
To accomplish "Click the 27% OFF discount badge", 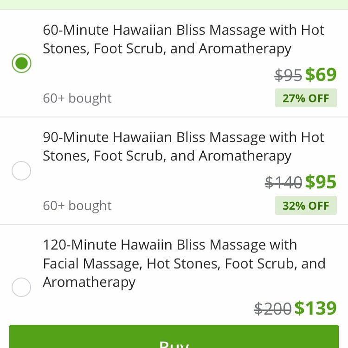I will click(x=306, y=98).
